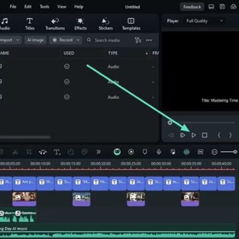Click the timeline zoom slider handle
The width and height of the screenshot is (239, 239).
tap(235, 152)
